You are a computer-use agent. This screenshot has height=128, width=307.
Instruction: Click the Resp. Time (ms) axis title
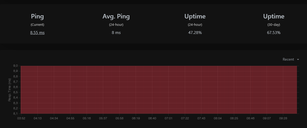pos(10,90)
